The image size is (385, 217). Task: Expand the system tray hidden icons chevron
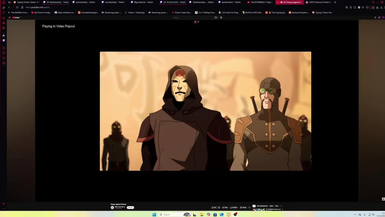coord(355,215)
